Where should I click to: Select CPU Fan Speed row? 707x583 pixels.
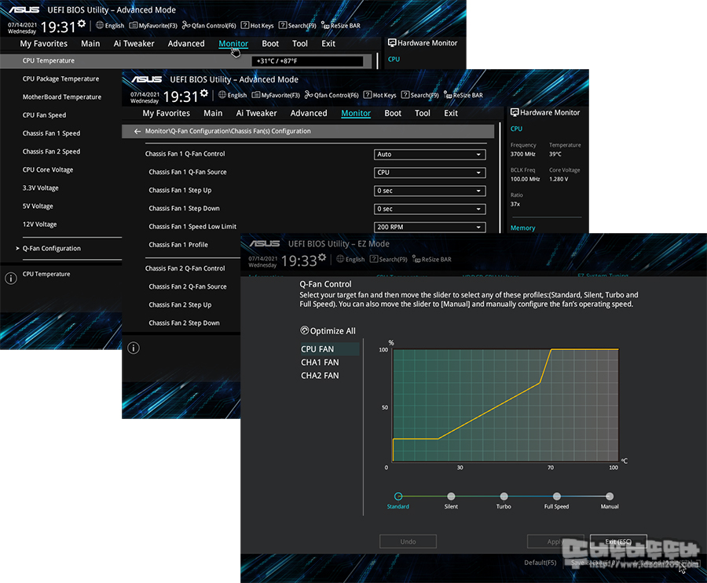coord(44,115)
